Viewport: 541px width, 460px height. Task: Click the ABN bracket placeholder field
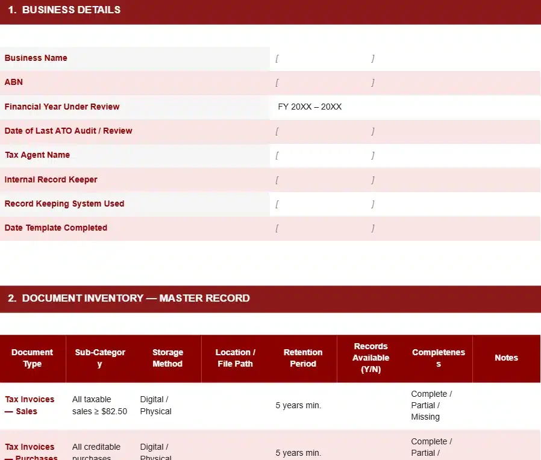[325, 82]
